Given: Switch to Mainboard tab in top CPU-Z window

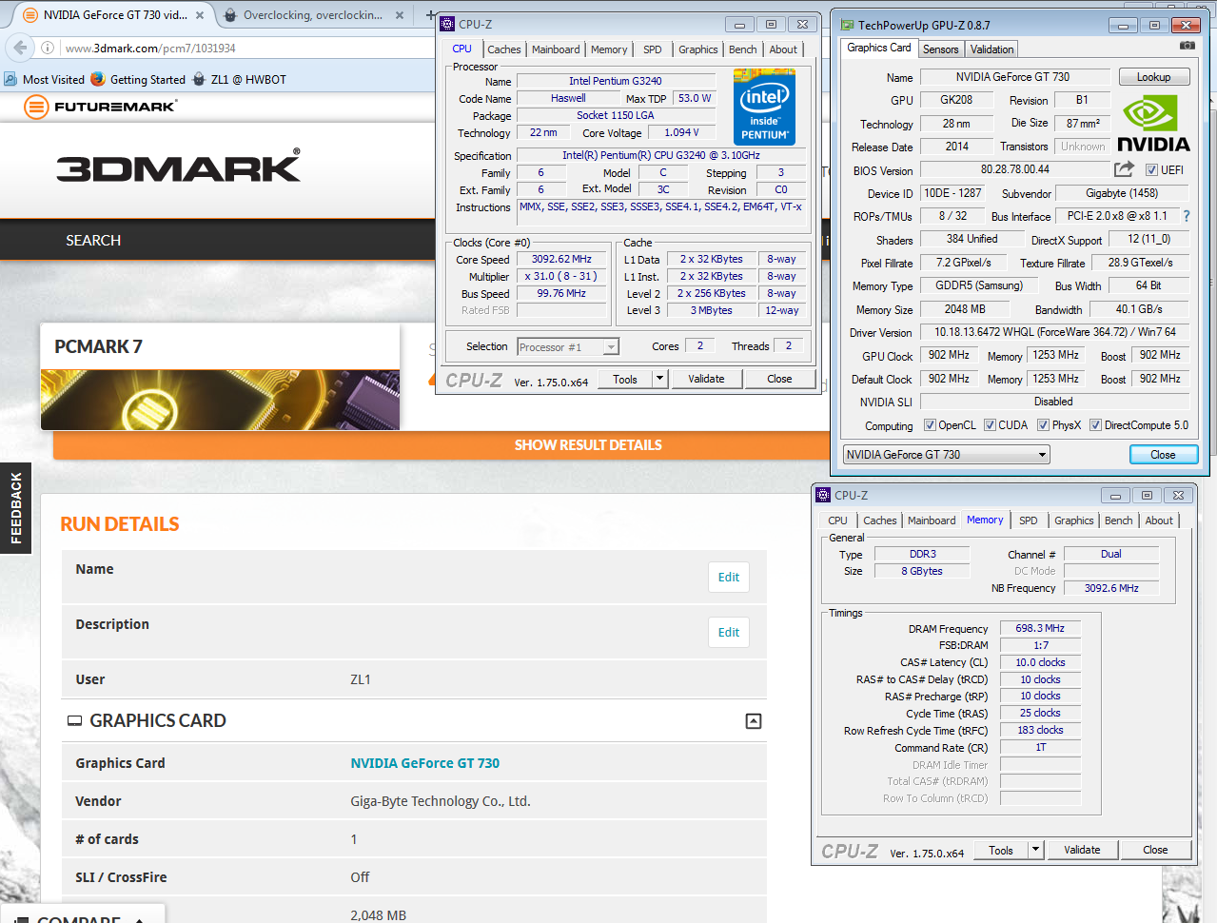Looking at the screenshot, I should point(556,49).
